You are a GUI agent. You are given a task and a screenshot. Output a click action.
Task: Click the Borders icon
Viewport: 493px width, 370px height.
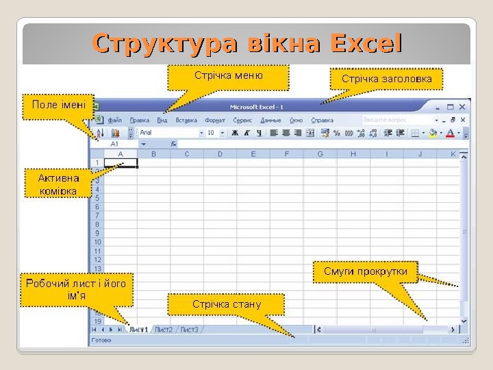point(415,134)
